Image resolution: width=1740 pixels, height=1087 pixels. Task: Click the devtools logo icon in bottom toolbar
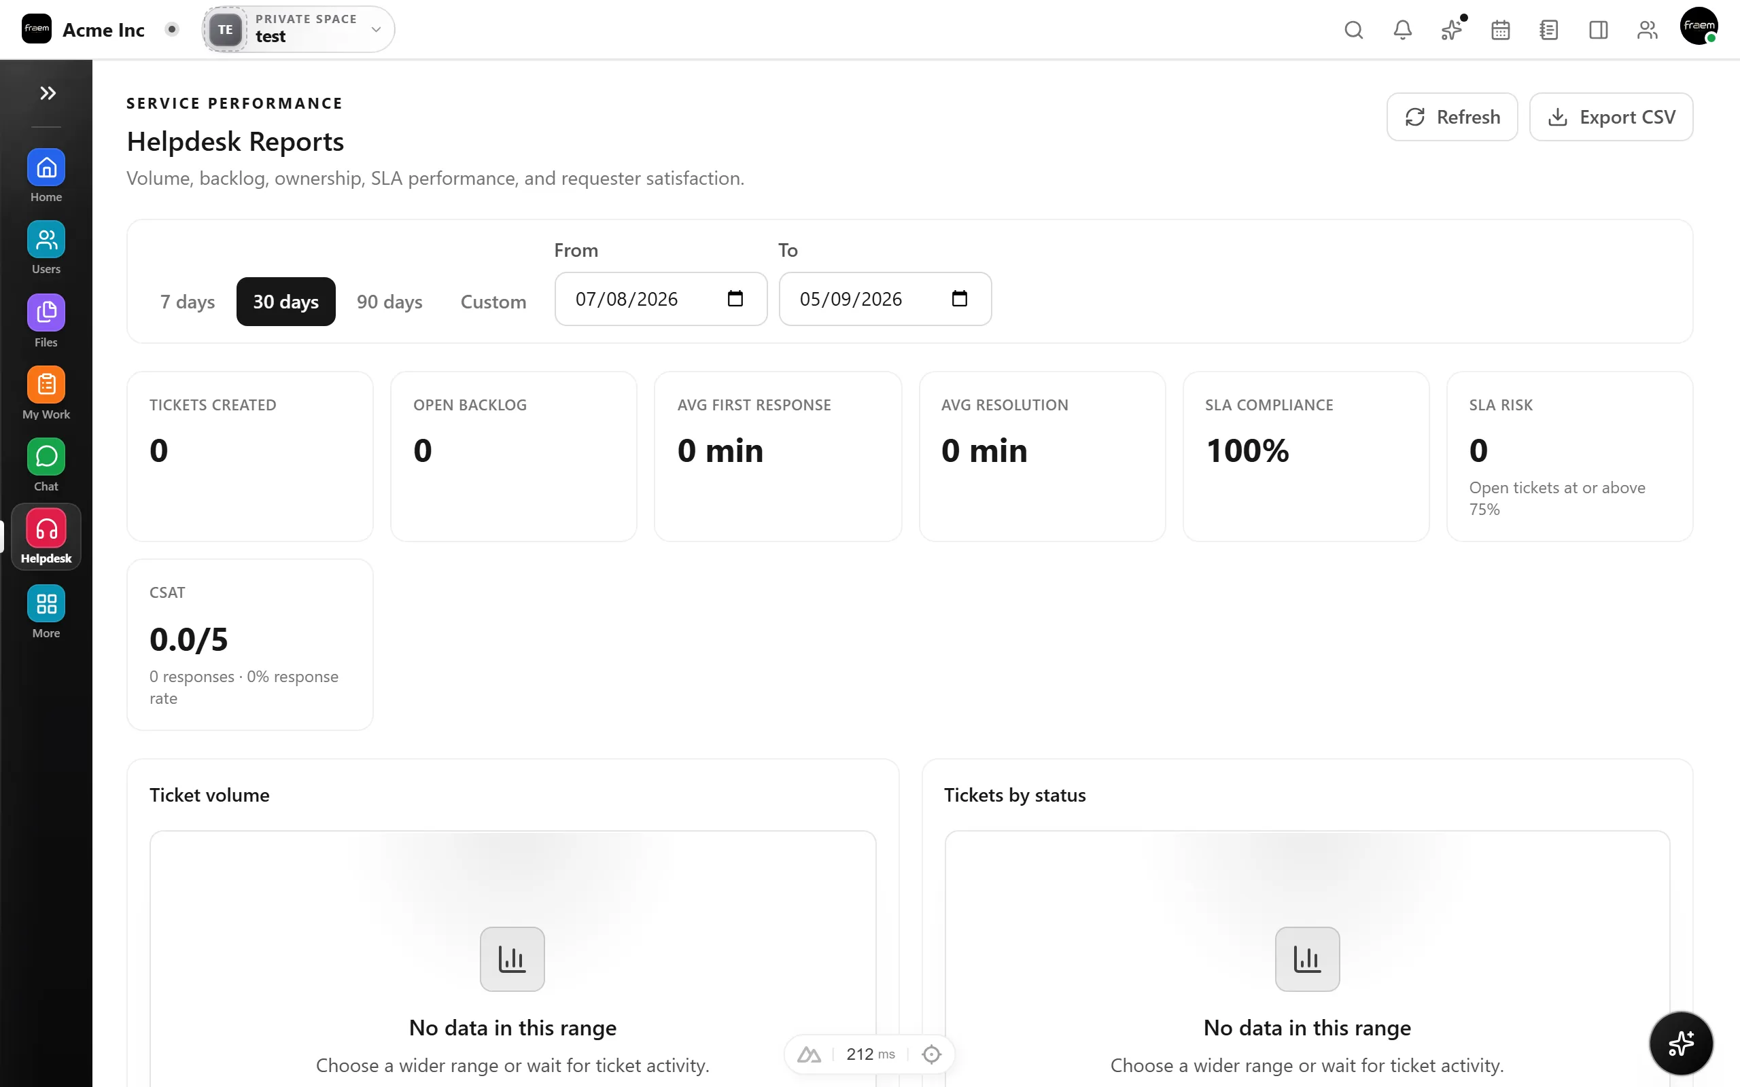pyautogui.click(x=809, y=1054)
